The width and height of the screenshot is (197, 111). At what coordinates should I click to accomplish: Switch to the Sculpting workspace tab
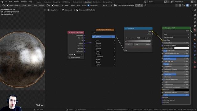[x=56, y=2]
